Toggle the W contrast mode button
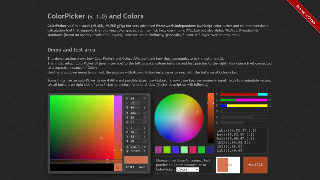The width and height of the screenshot is (320, 180). [x=144, y=147]
